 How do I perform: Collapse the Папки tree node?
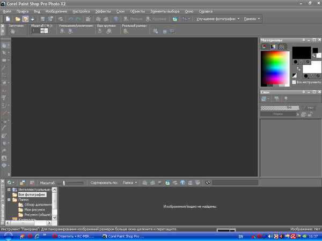9,200
